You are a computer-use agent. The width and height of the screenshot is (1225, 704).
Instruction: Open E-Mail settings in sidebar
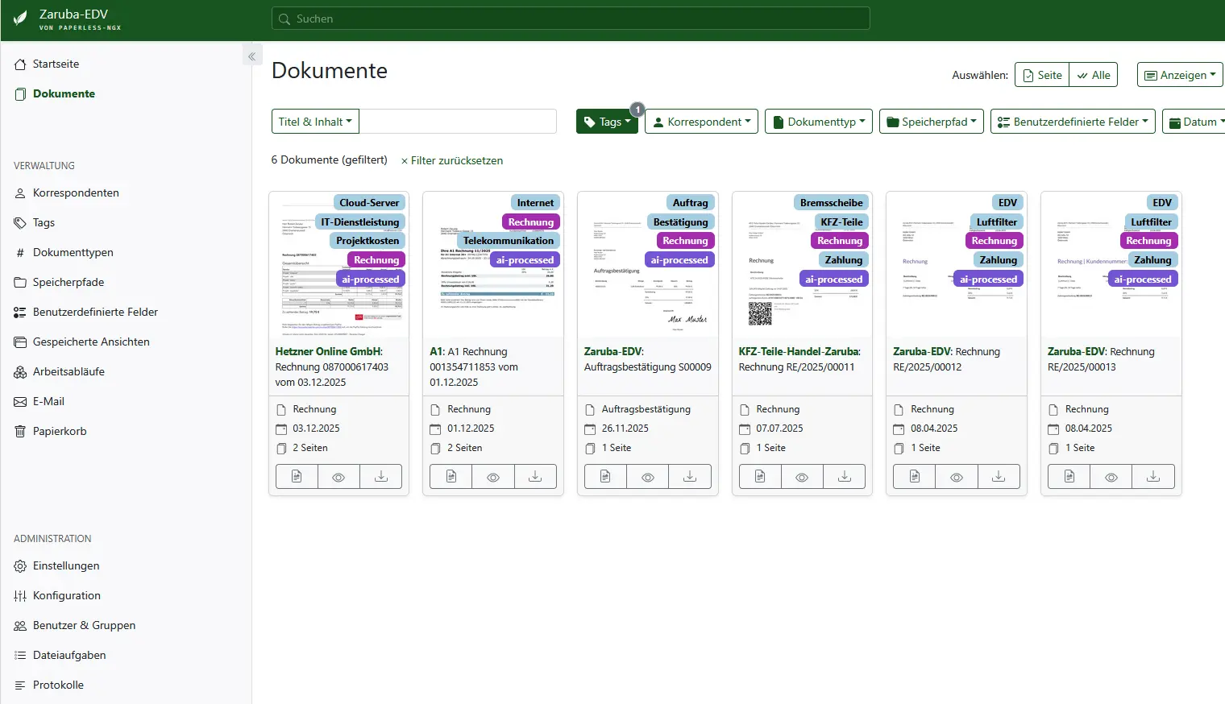(48, 402)
